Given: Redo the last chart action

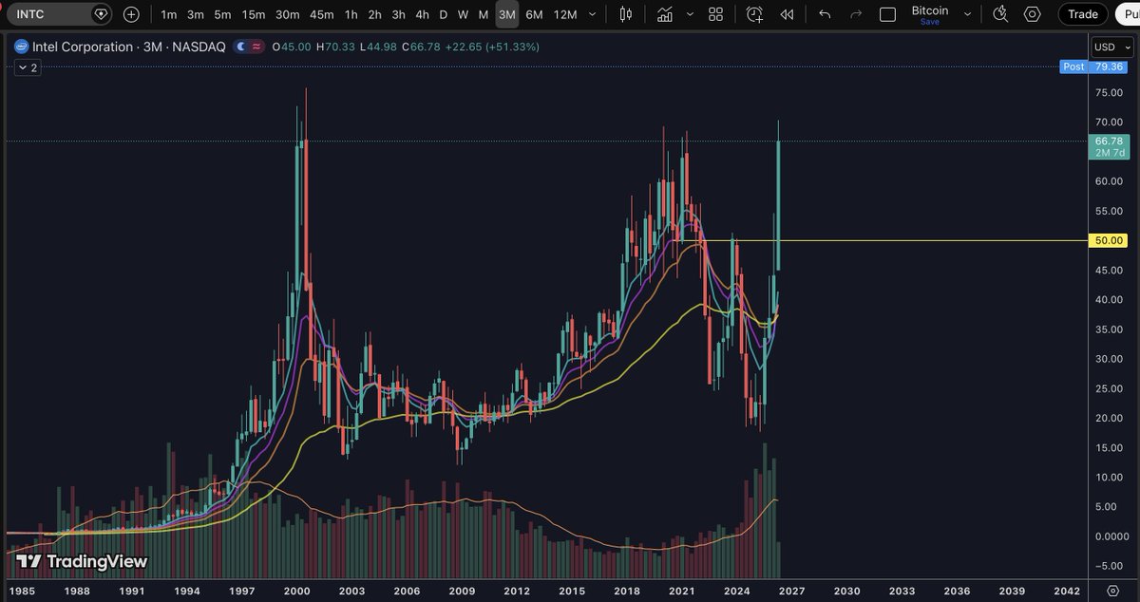Looking at the screenshot, I should [856, 14].
